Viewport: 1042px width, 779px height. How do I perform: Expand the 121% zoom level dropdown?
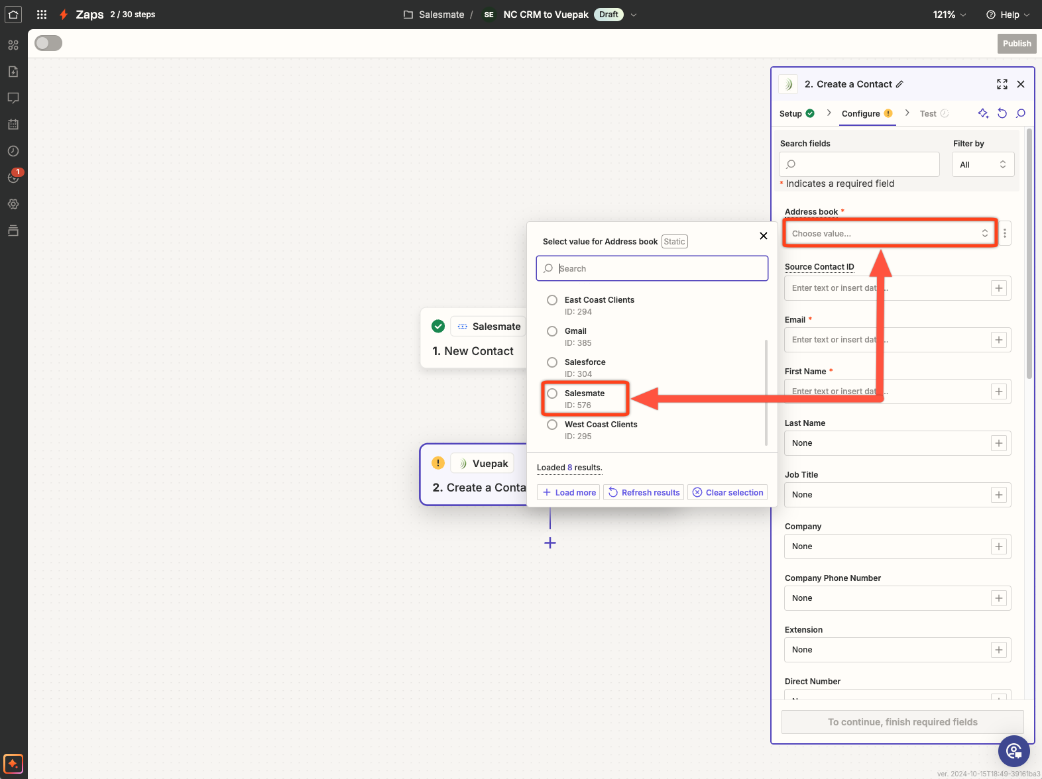949,15
